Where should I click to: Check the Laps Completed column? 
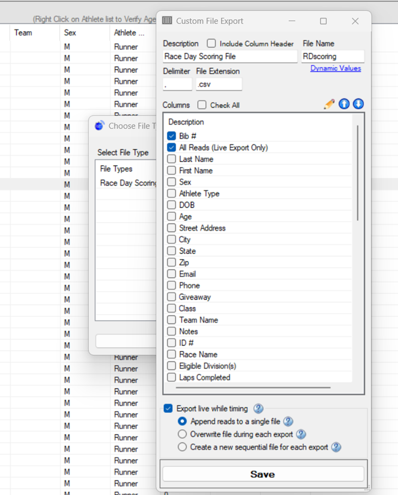coord(171,377)
